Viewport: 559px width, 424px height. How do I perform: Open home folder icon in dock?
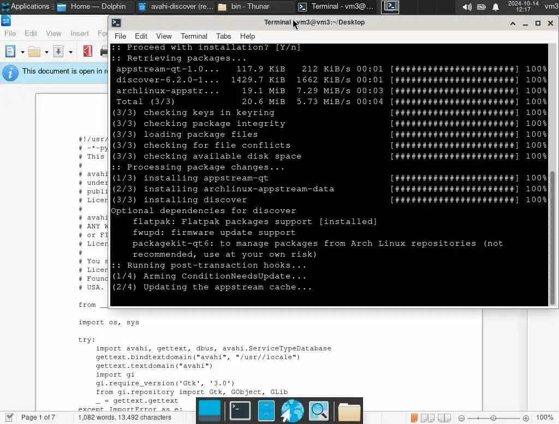pos(349,412)
